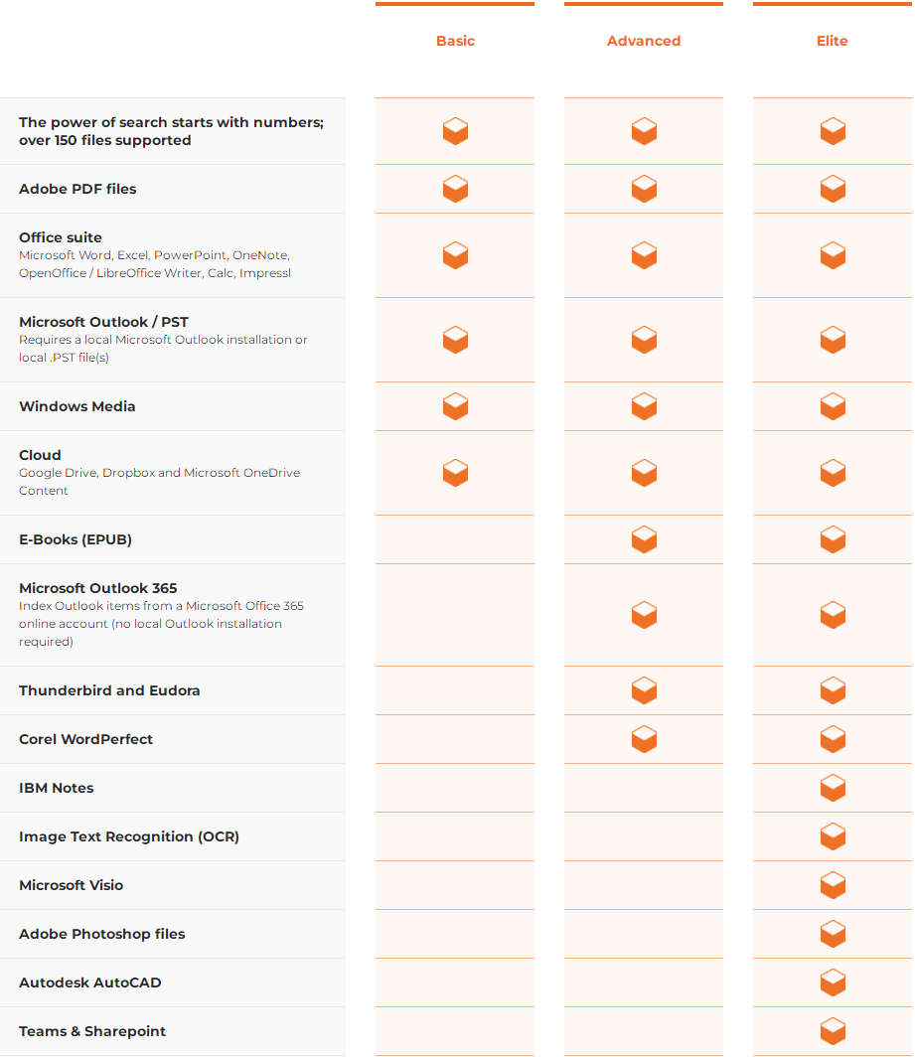The width and height of the screenshot is (915, 1057).
Task: Click the Advanced plan icon for E-Books (EPUB)
Action: (x=644, y=539)
